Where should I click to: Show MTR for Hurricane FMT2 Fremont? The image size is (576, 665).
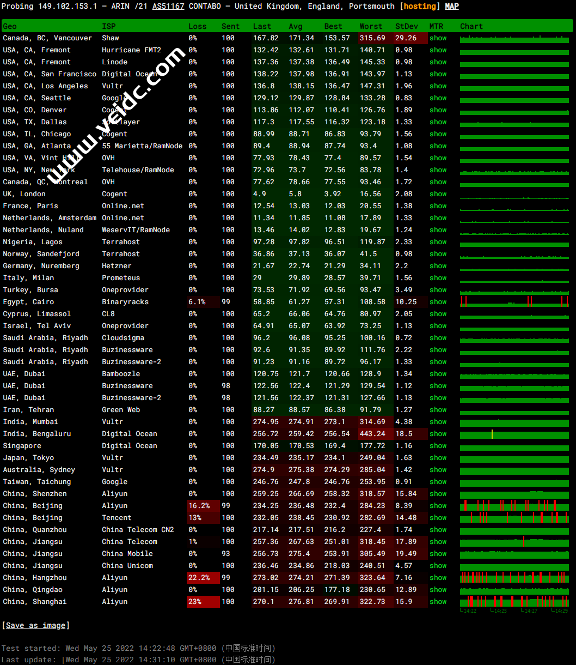tap(438, 50)
